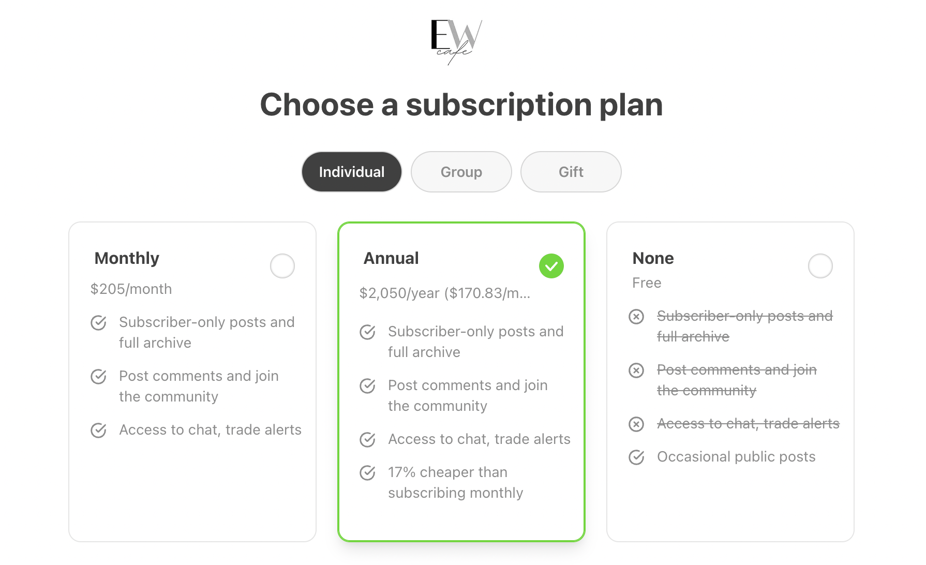Click the X icon beside crossed-out 'Post comments' on None

tap(636, 370)
